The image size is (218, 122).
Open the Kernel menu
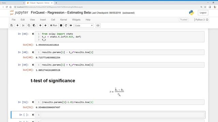64,20
